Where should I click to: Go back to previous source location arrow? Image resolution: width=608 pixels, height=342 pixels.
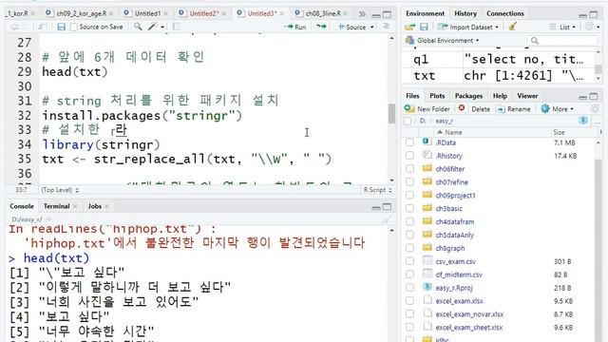coord(14,27)
